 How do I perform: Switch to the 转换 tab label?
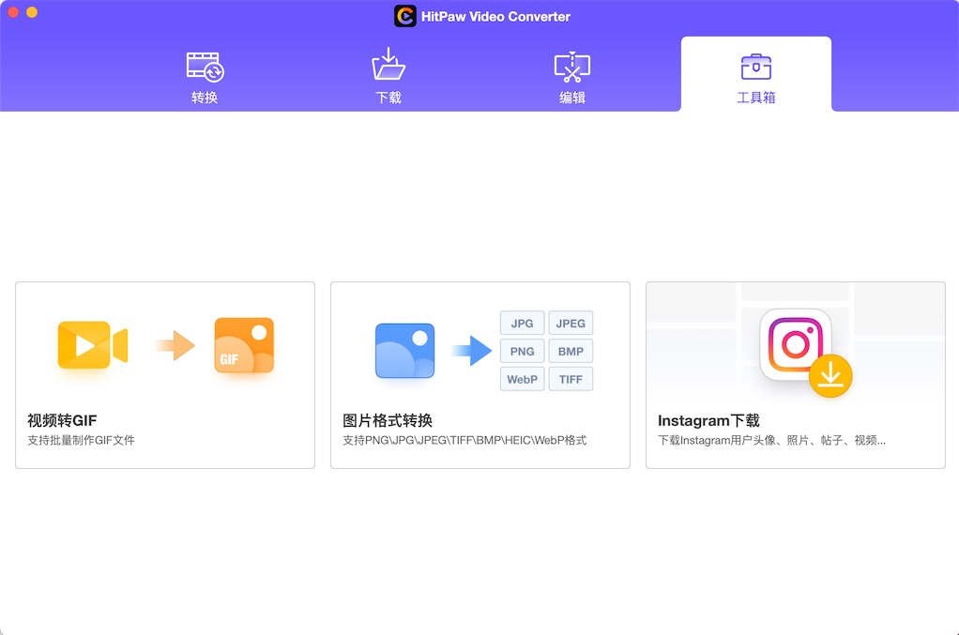(x=205, y=98)
